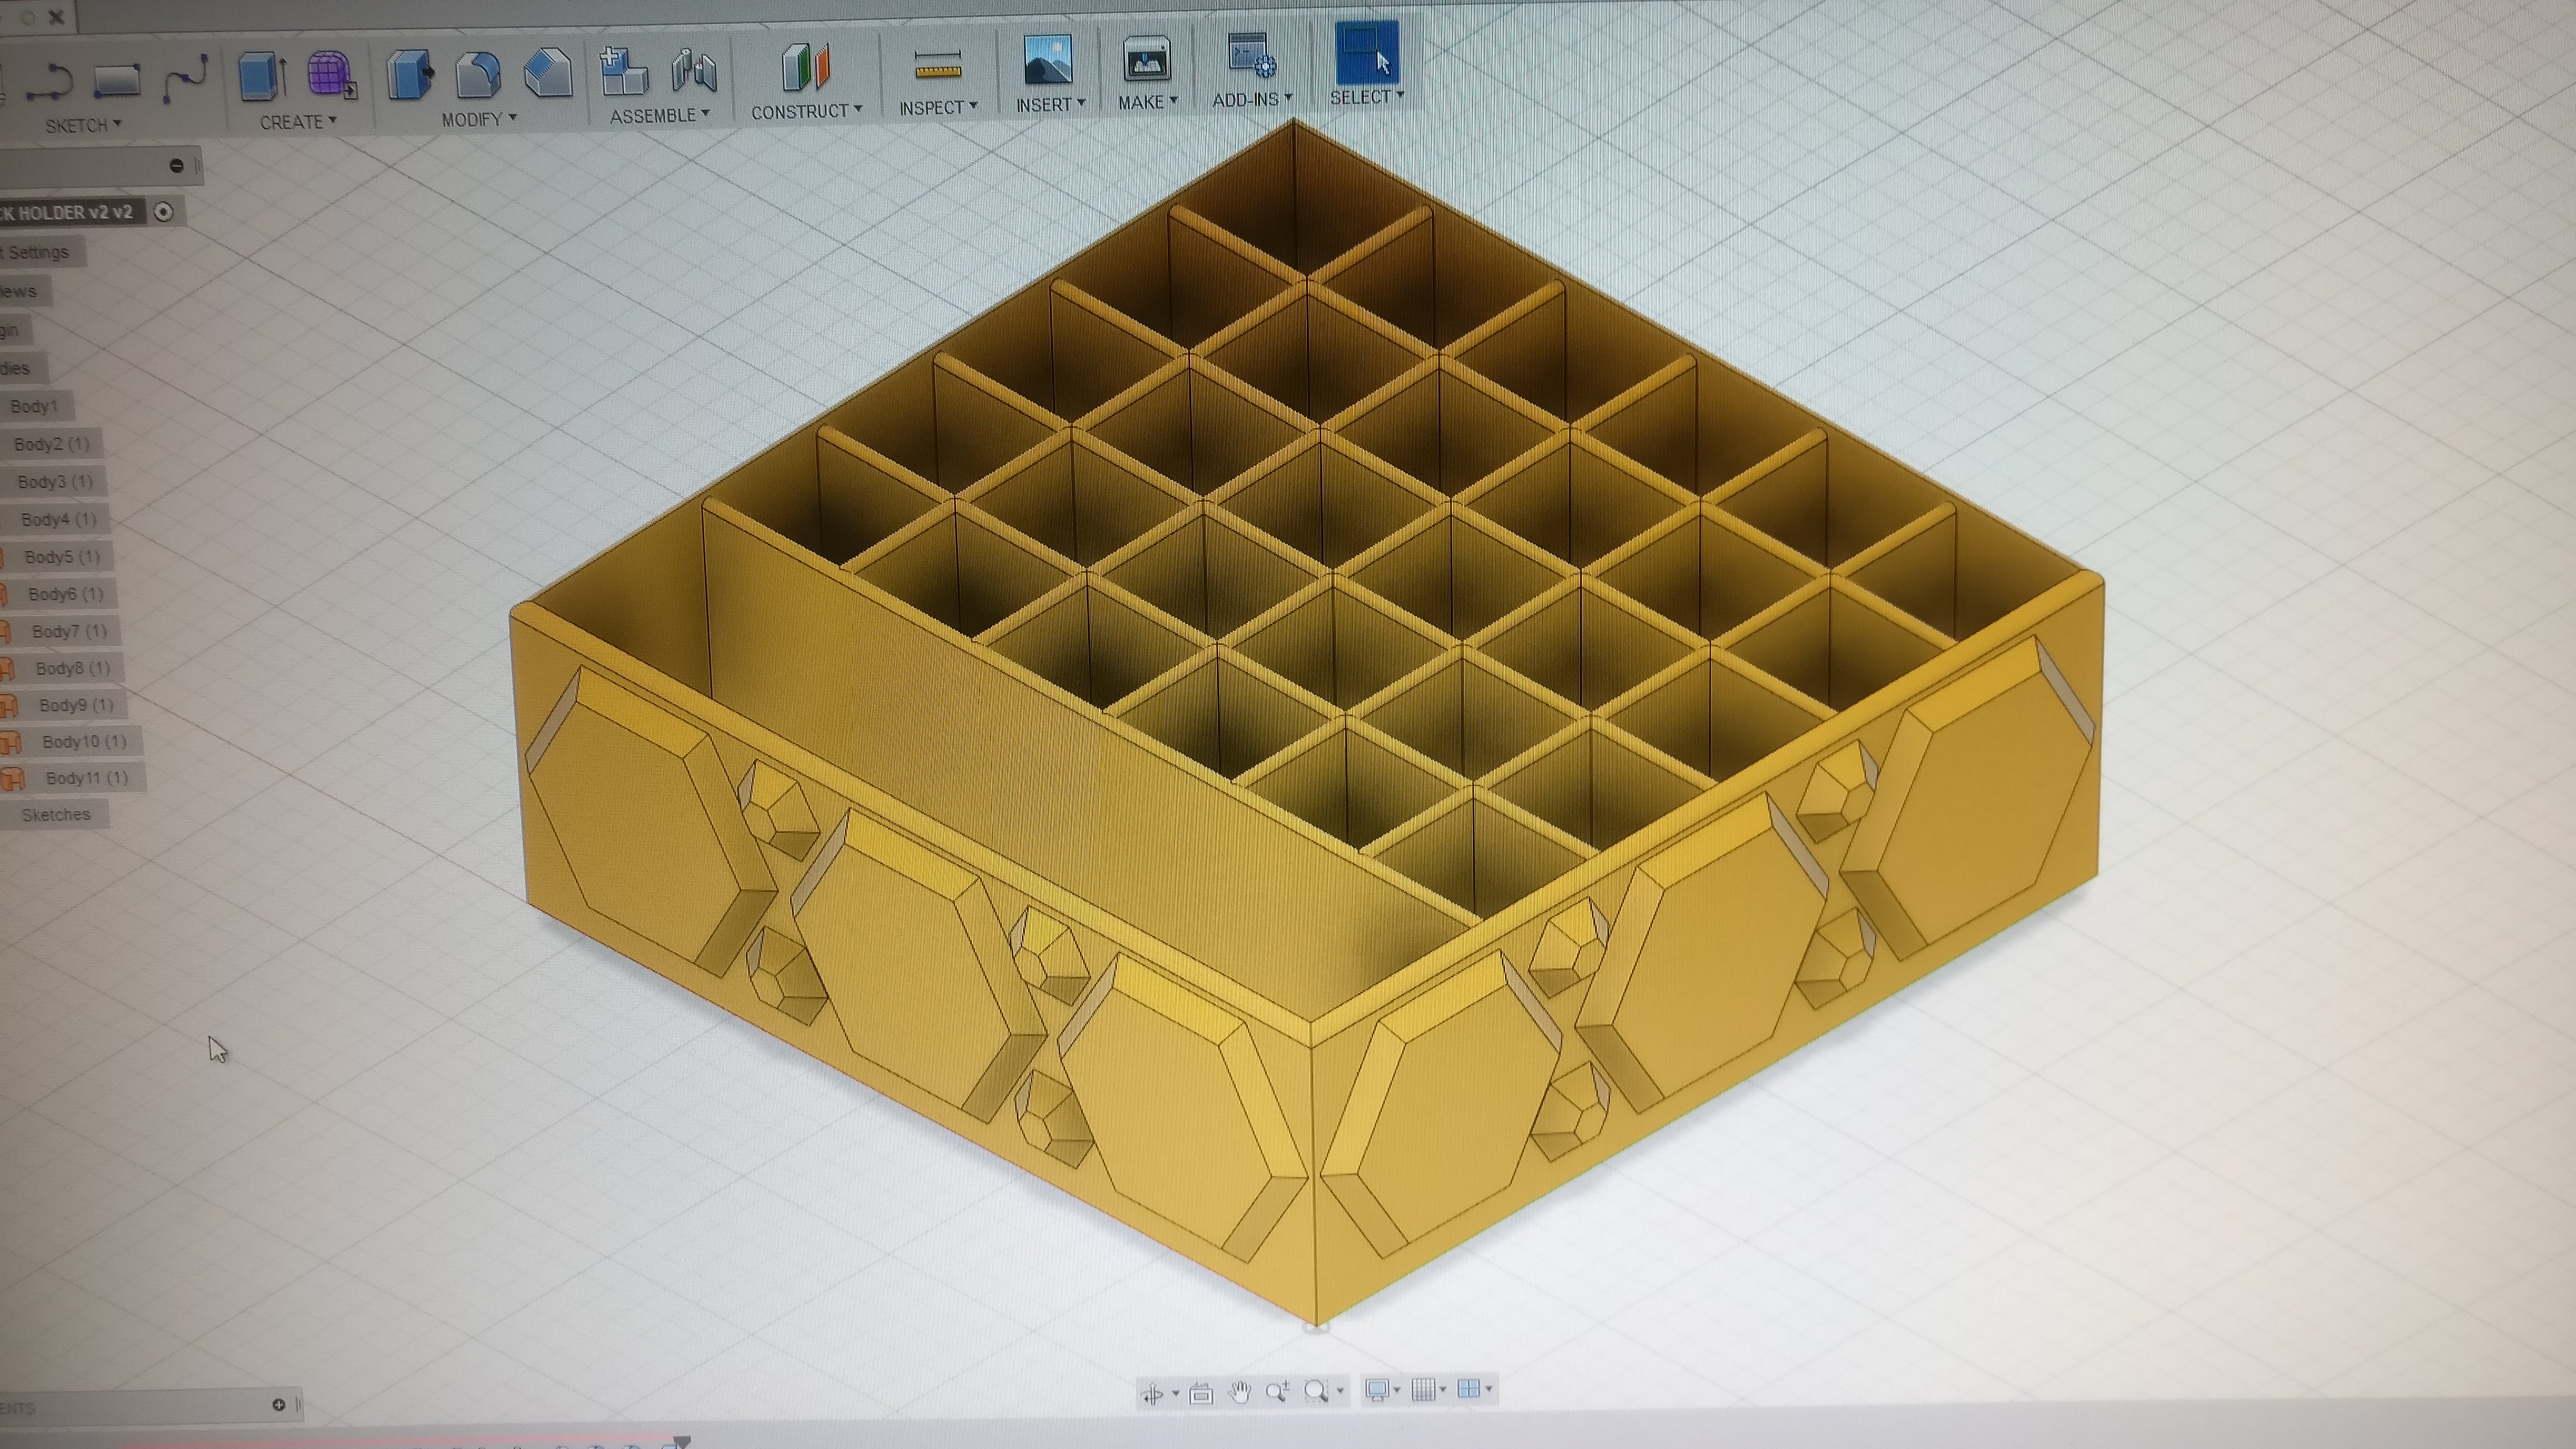Select Body5 (1) in the browser
Screen dimensions: 2576x1449
tap(62, 557)
